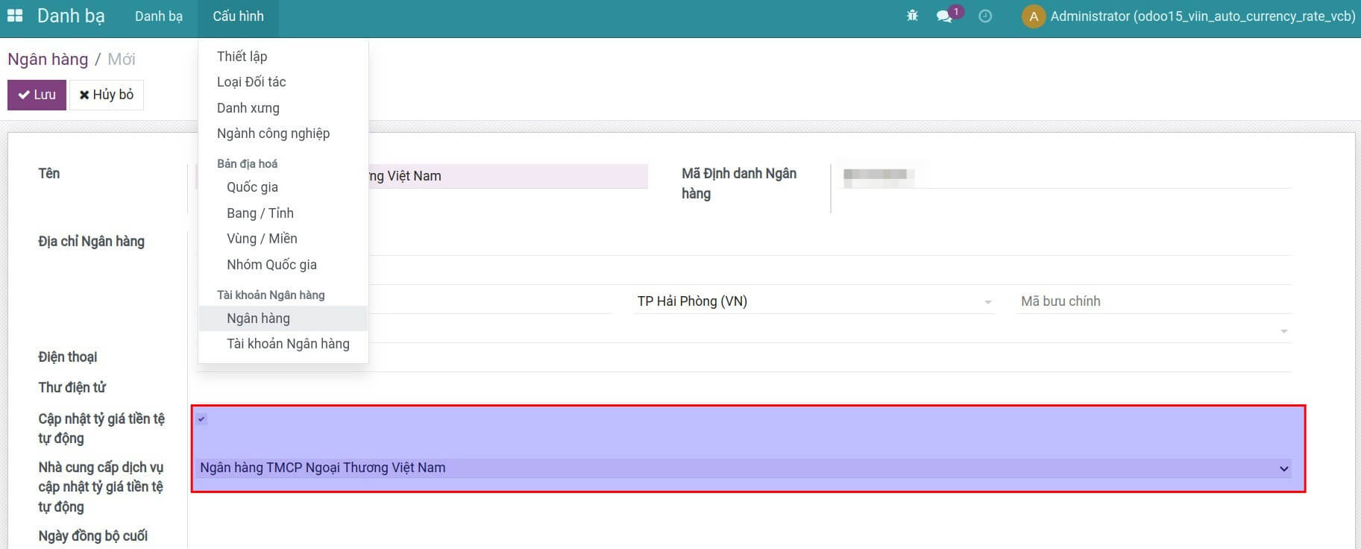Click the Administrator avatar icon

tap(1033, 16)
